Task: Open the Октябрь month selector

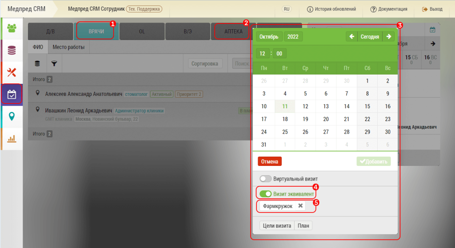Action: (269, 36)
